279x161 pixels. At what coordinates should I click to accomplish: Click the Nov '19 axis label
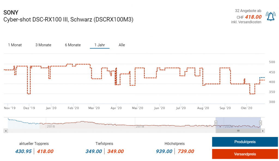click(10, 108)
